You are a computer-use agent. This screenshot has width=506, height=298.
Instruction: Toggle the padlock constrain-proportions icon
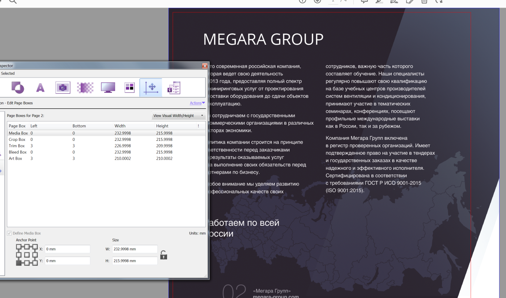click(x=163, y=255)
